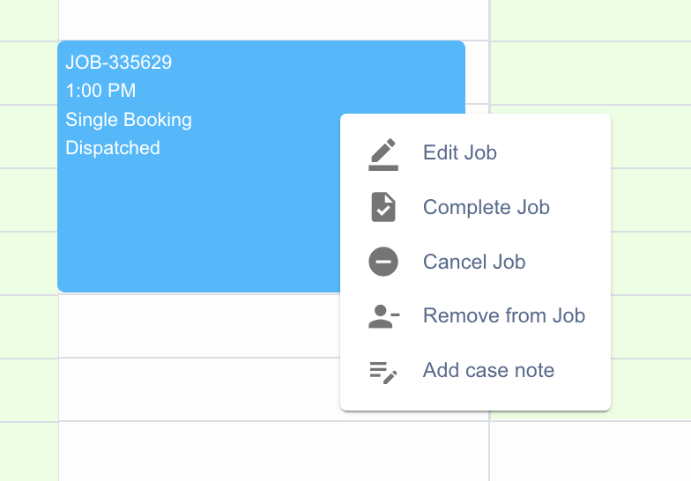This screenshot has width=691, height=481.
Task: Click the person-minus Remove from Job icon
Action: click(383, 316)
